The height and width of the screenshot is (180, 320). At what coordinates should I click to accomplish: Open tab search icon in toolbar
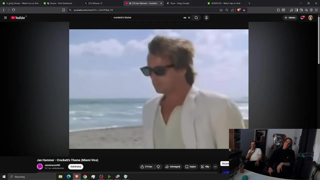click(283, 10)
